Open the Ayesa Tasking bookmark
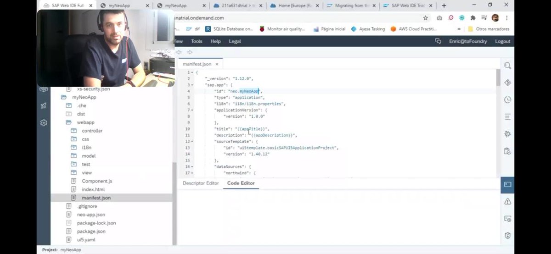This screenshot has width=551, height=254. click(368, 29)
